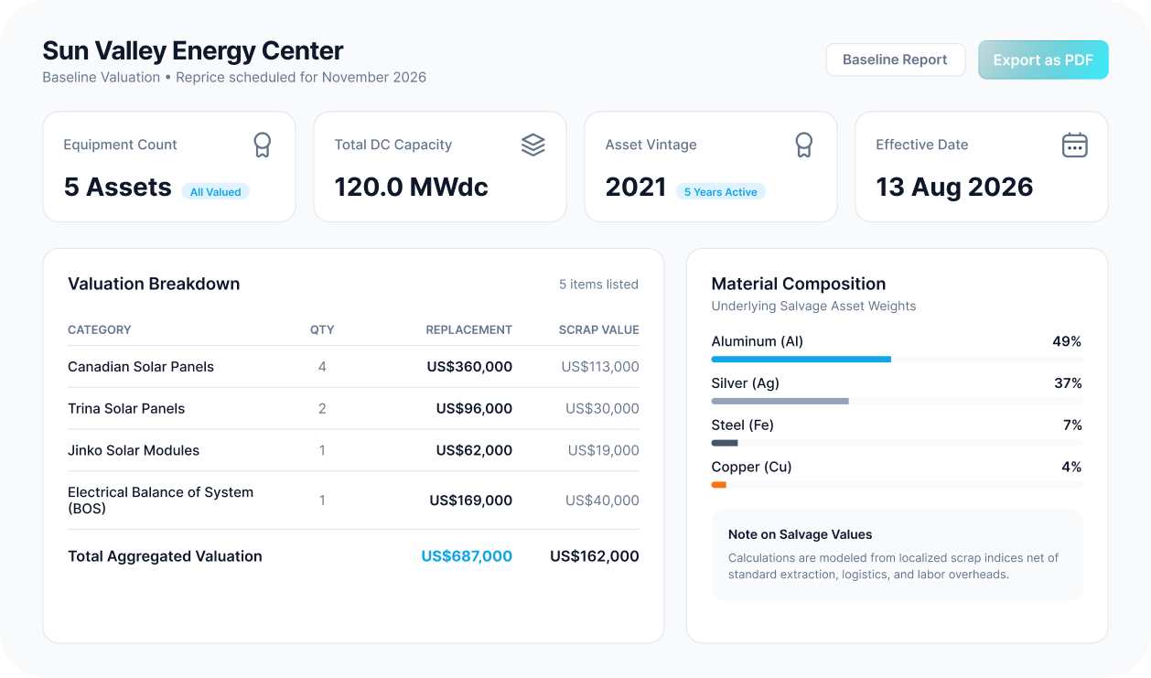This screenshot has height=678, width=1151.
Task: Click the Export as PDF button
Action: 1043,59
